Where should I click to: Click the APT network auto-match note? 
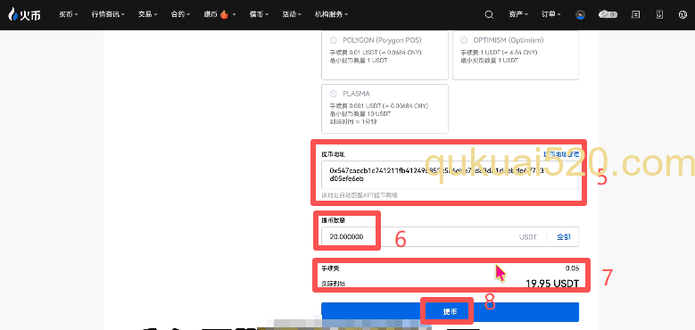360,195
